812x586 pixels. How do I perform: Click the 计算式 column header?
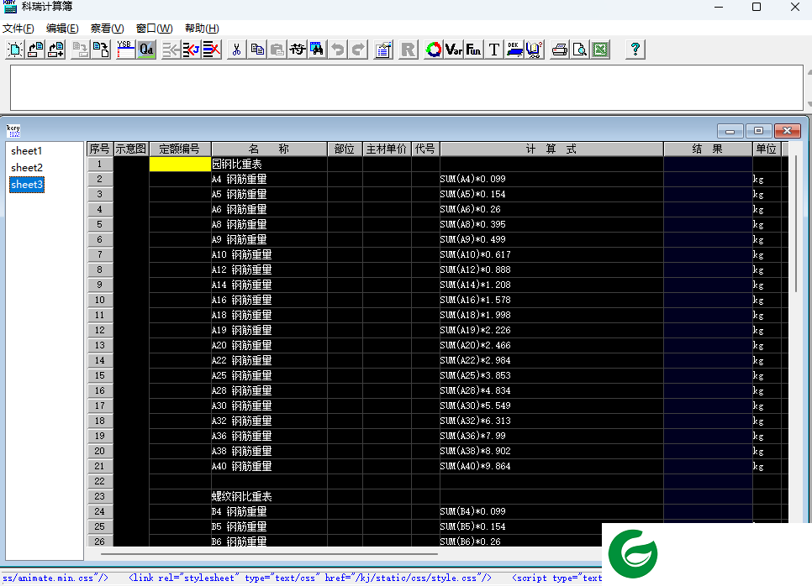551,149
